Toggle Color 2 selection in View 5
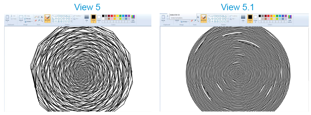The image size is (311, 115). [x=99, y=19]
